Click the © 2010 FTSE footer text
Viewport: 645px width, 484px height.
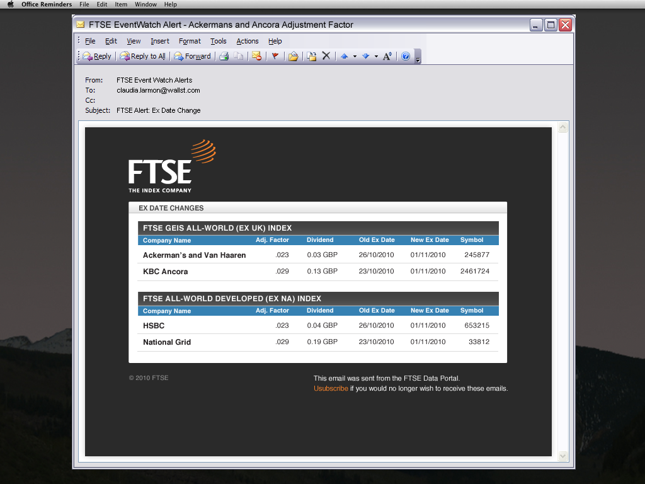click(149, 378)
